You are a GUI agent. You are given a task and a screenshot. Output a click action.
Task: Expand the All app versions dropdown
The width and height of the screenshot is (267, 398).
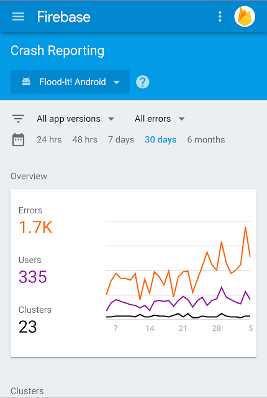click(x=76, y=119)
